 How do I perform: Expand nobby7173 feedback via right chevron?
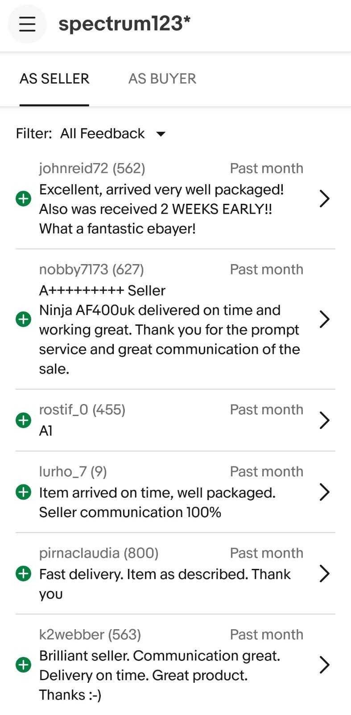325,319
